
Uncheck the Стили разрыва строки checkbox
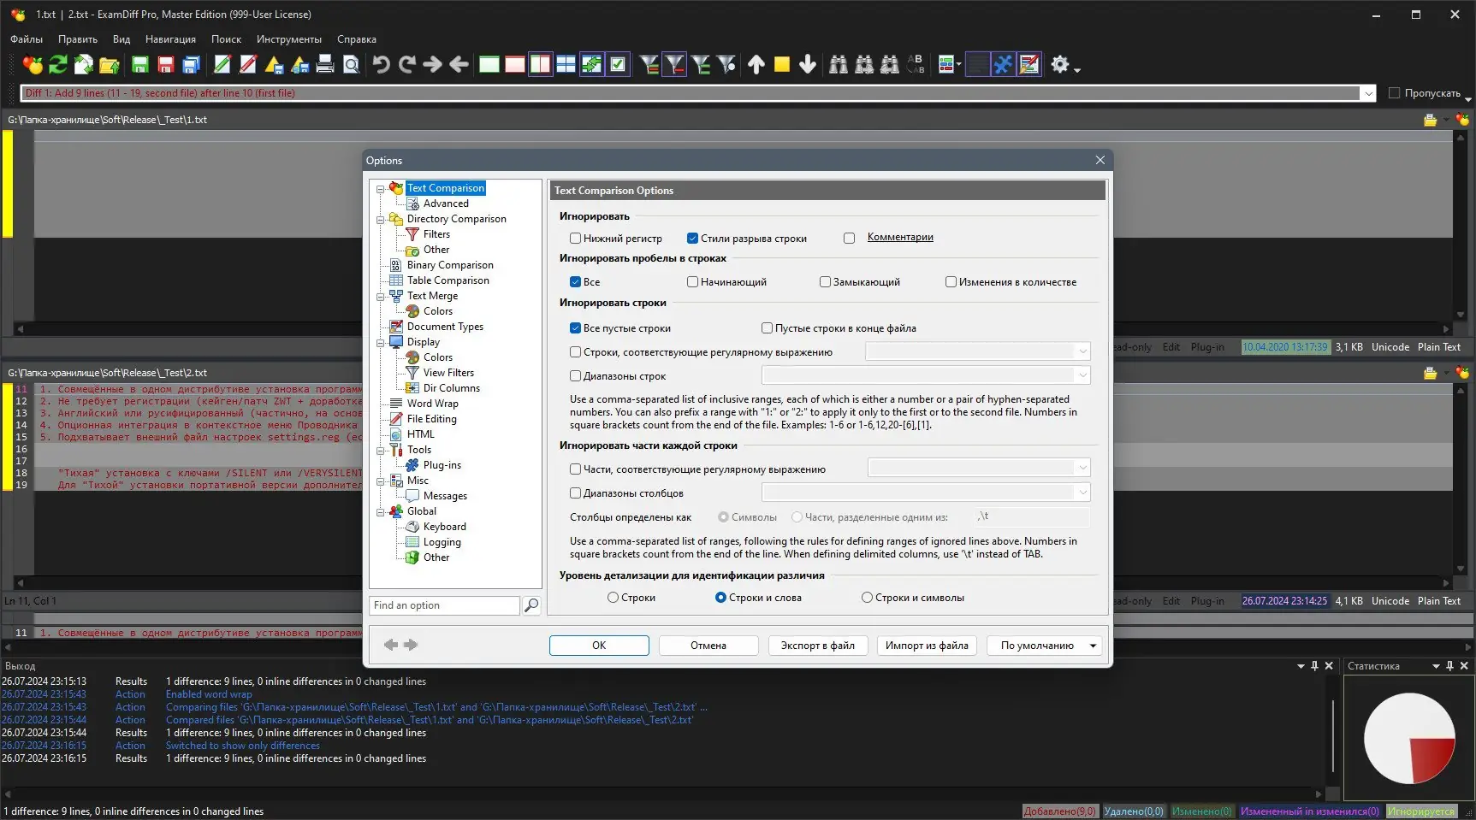(x=692, y=239)
